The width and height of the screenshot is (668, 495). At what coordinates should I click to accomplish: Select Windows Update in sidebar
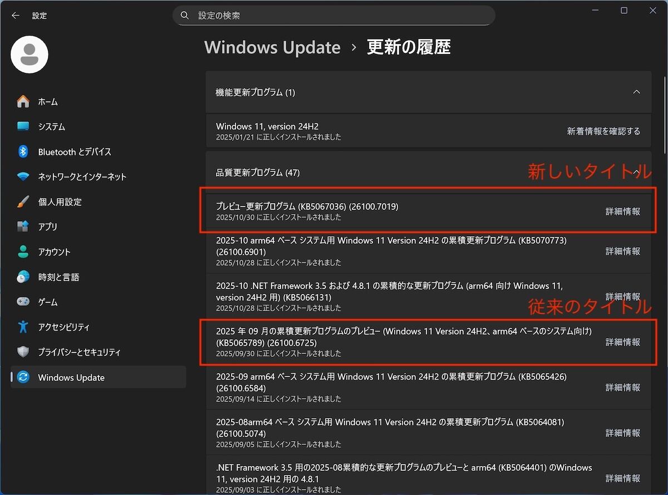(x=99, y=377)
